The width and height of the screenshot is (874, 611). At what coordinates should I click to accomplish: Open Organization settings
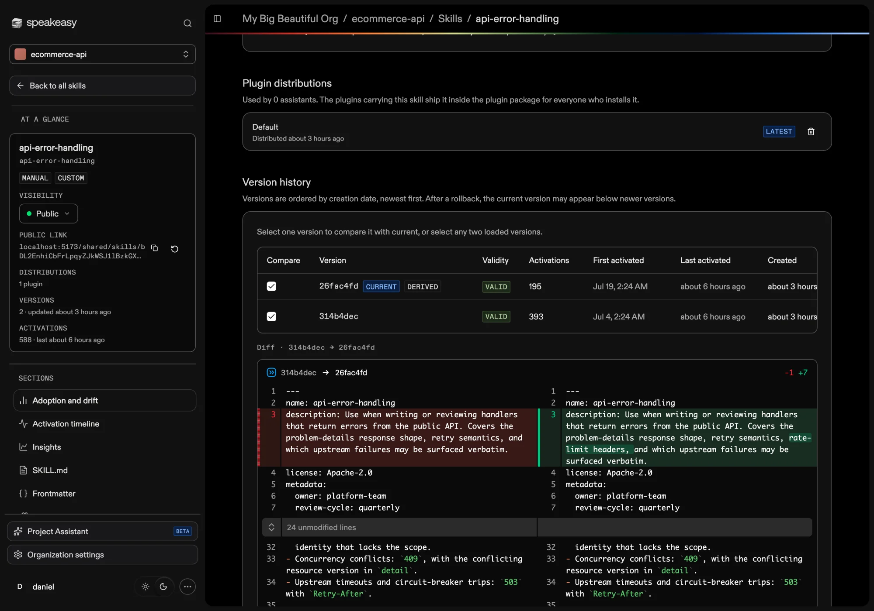pyautogui.click(x=102, y=555)
